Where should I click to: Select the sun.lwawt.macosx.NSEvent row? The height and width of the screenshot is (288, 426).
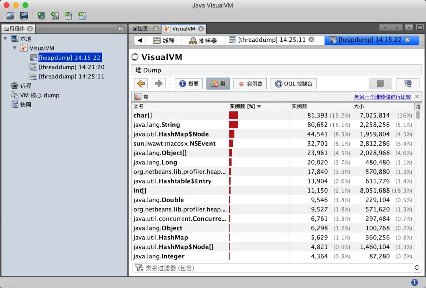tap(273, 144)
